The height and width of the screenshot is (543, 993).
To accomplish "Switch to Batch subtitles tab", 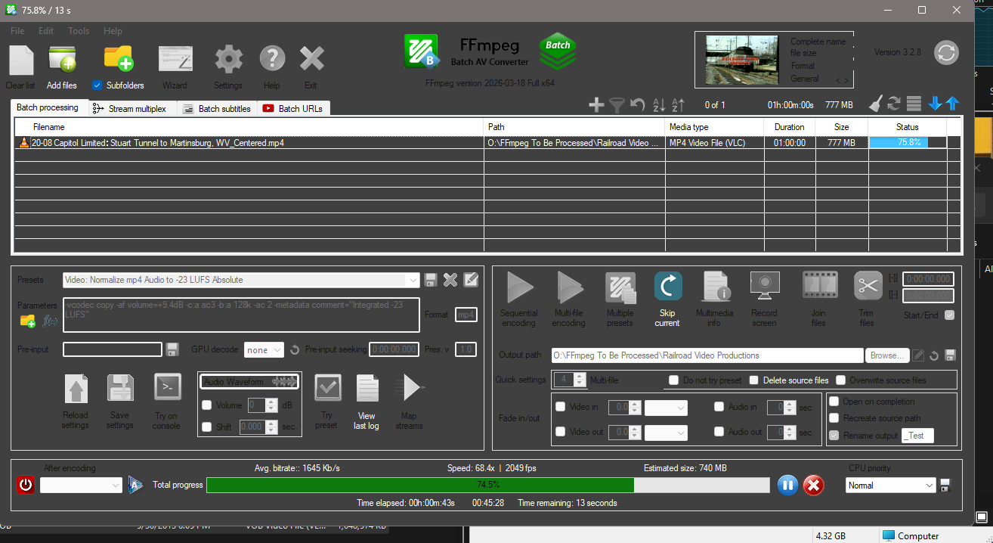I will 217,109.
